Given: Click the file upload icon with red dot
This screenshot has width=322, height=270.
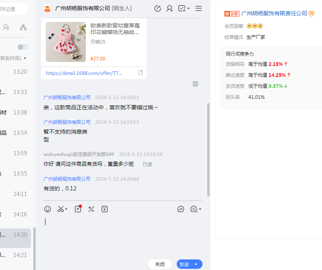Looking at the screenshot, I should (78, 209).
